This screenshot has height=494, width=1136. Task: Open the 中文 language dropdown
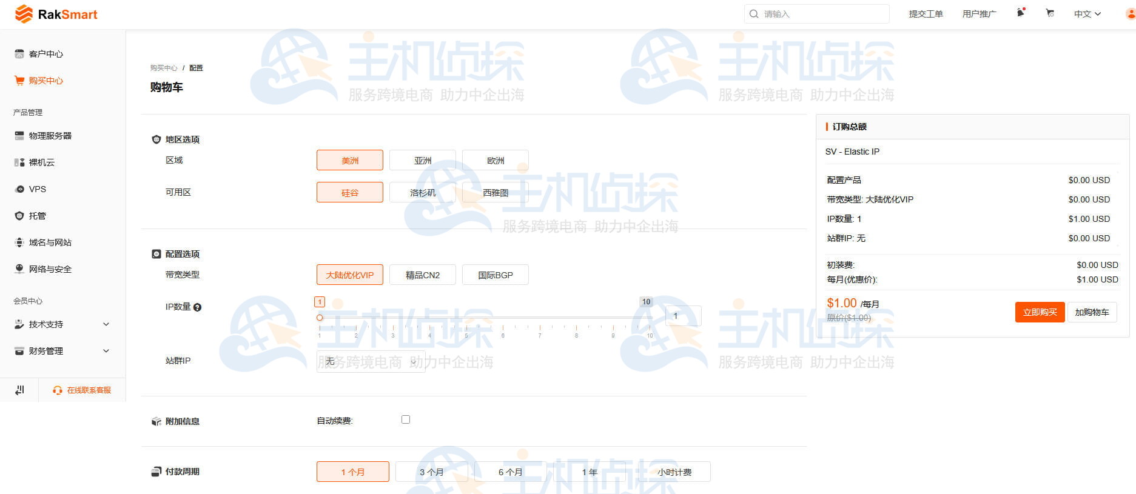tap(1087, 14)
